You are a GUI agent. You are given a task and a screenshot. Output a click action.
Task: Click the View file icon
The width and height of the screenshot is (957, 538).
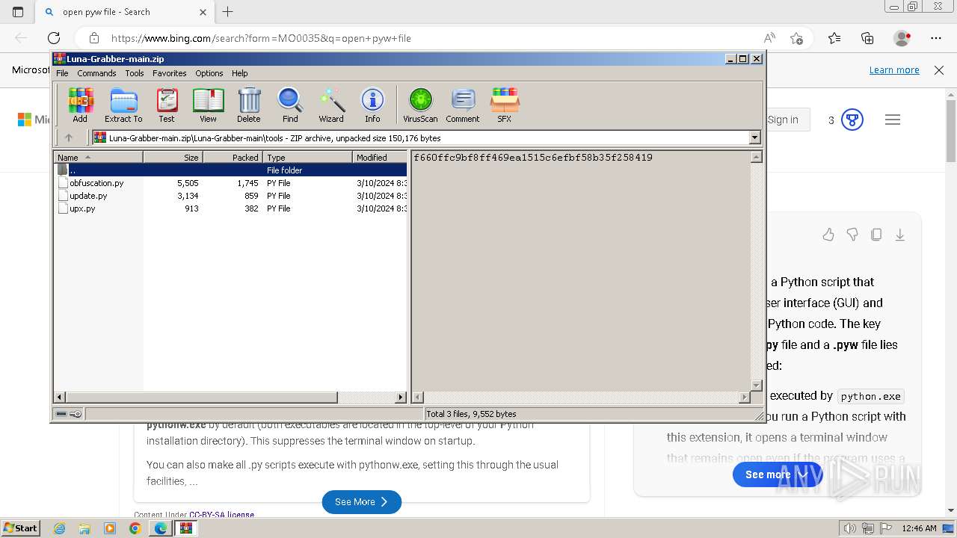click(208, 105)
